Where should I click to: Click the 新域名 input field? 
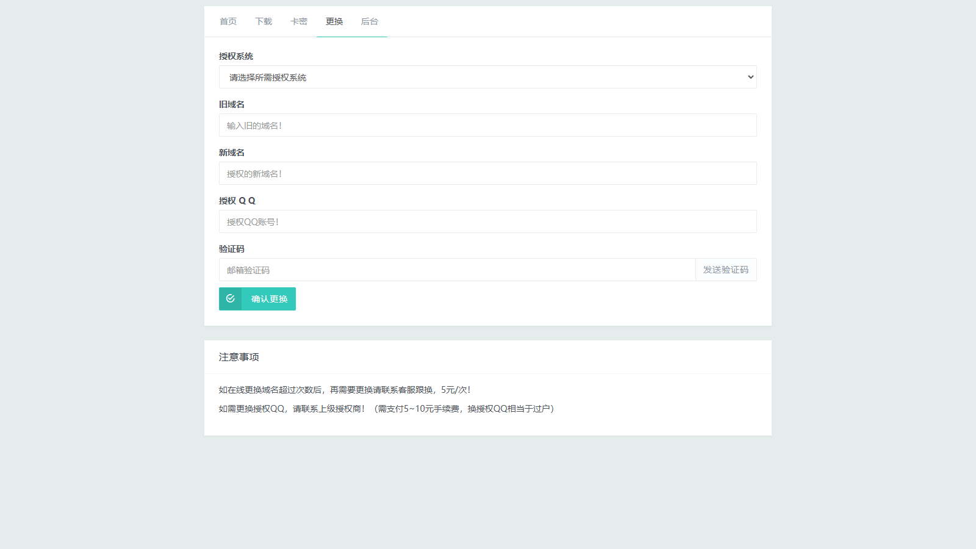[x=488, y=173]
